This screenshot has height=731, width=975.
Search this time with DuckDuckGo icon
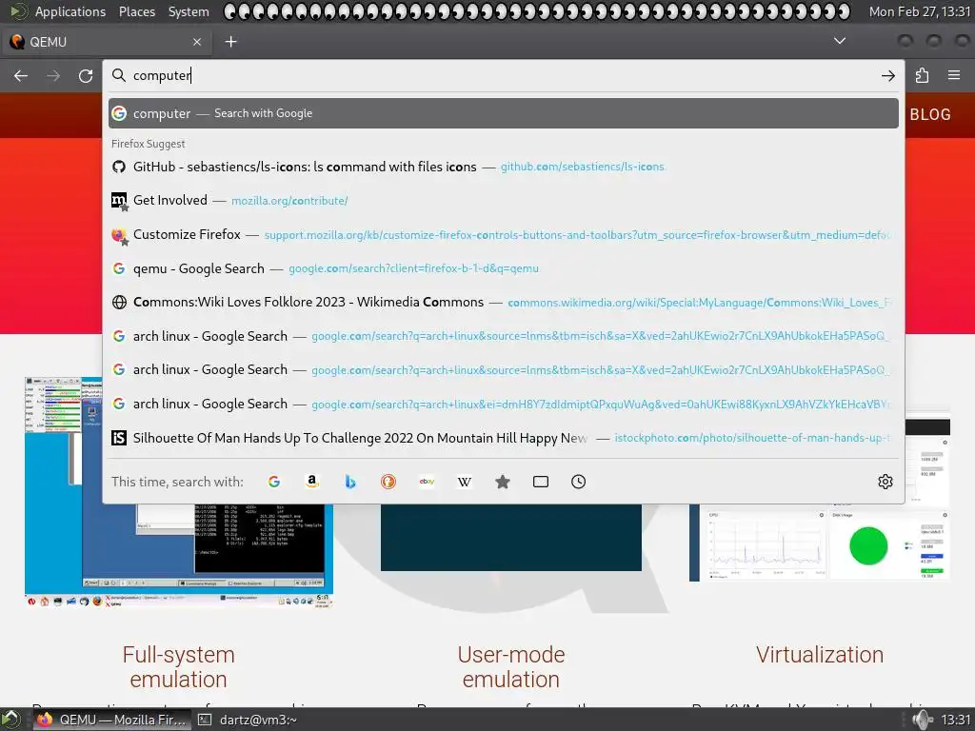pyautogui.click(x=388, y=482)
